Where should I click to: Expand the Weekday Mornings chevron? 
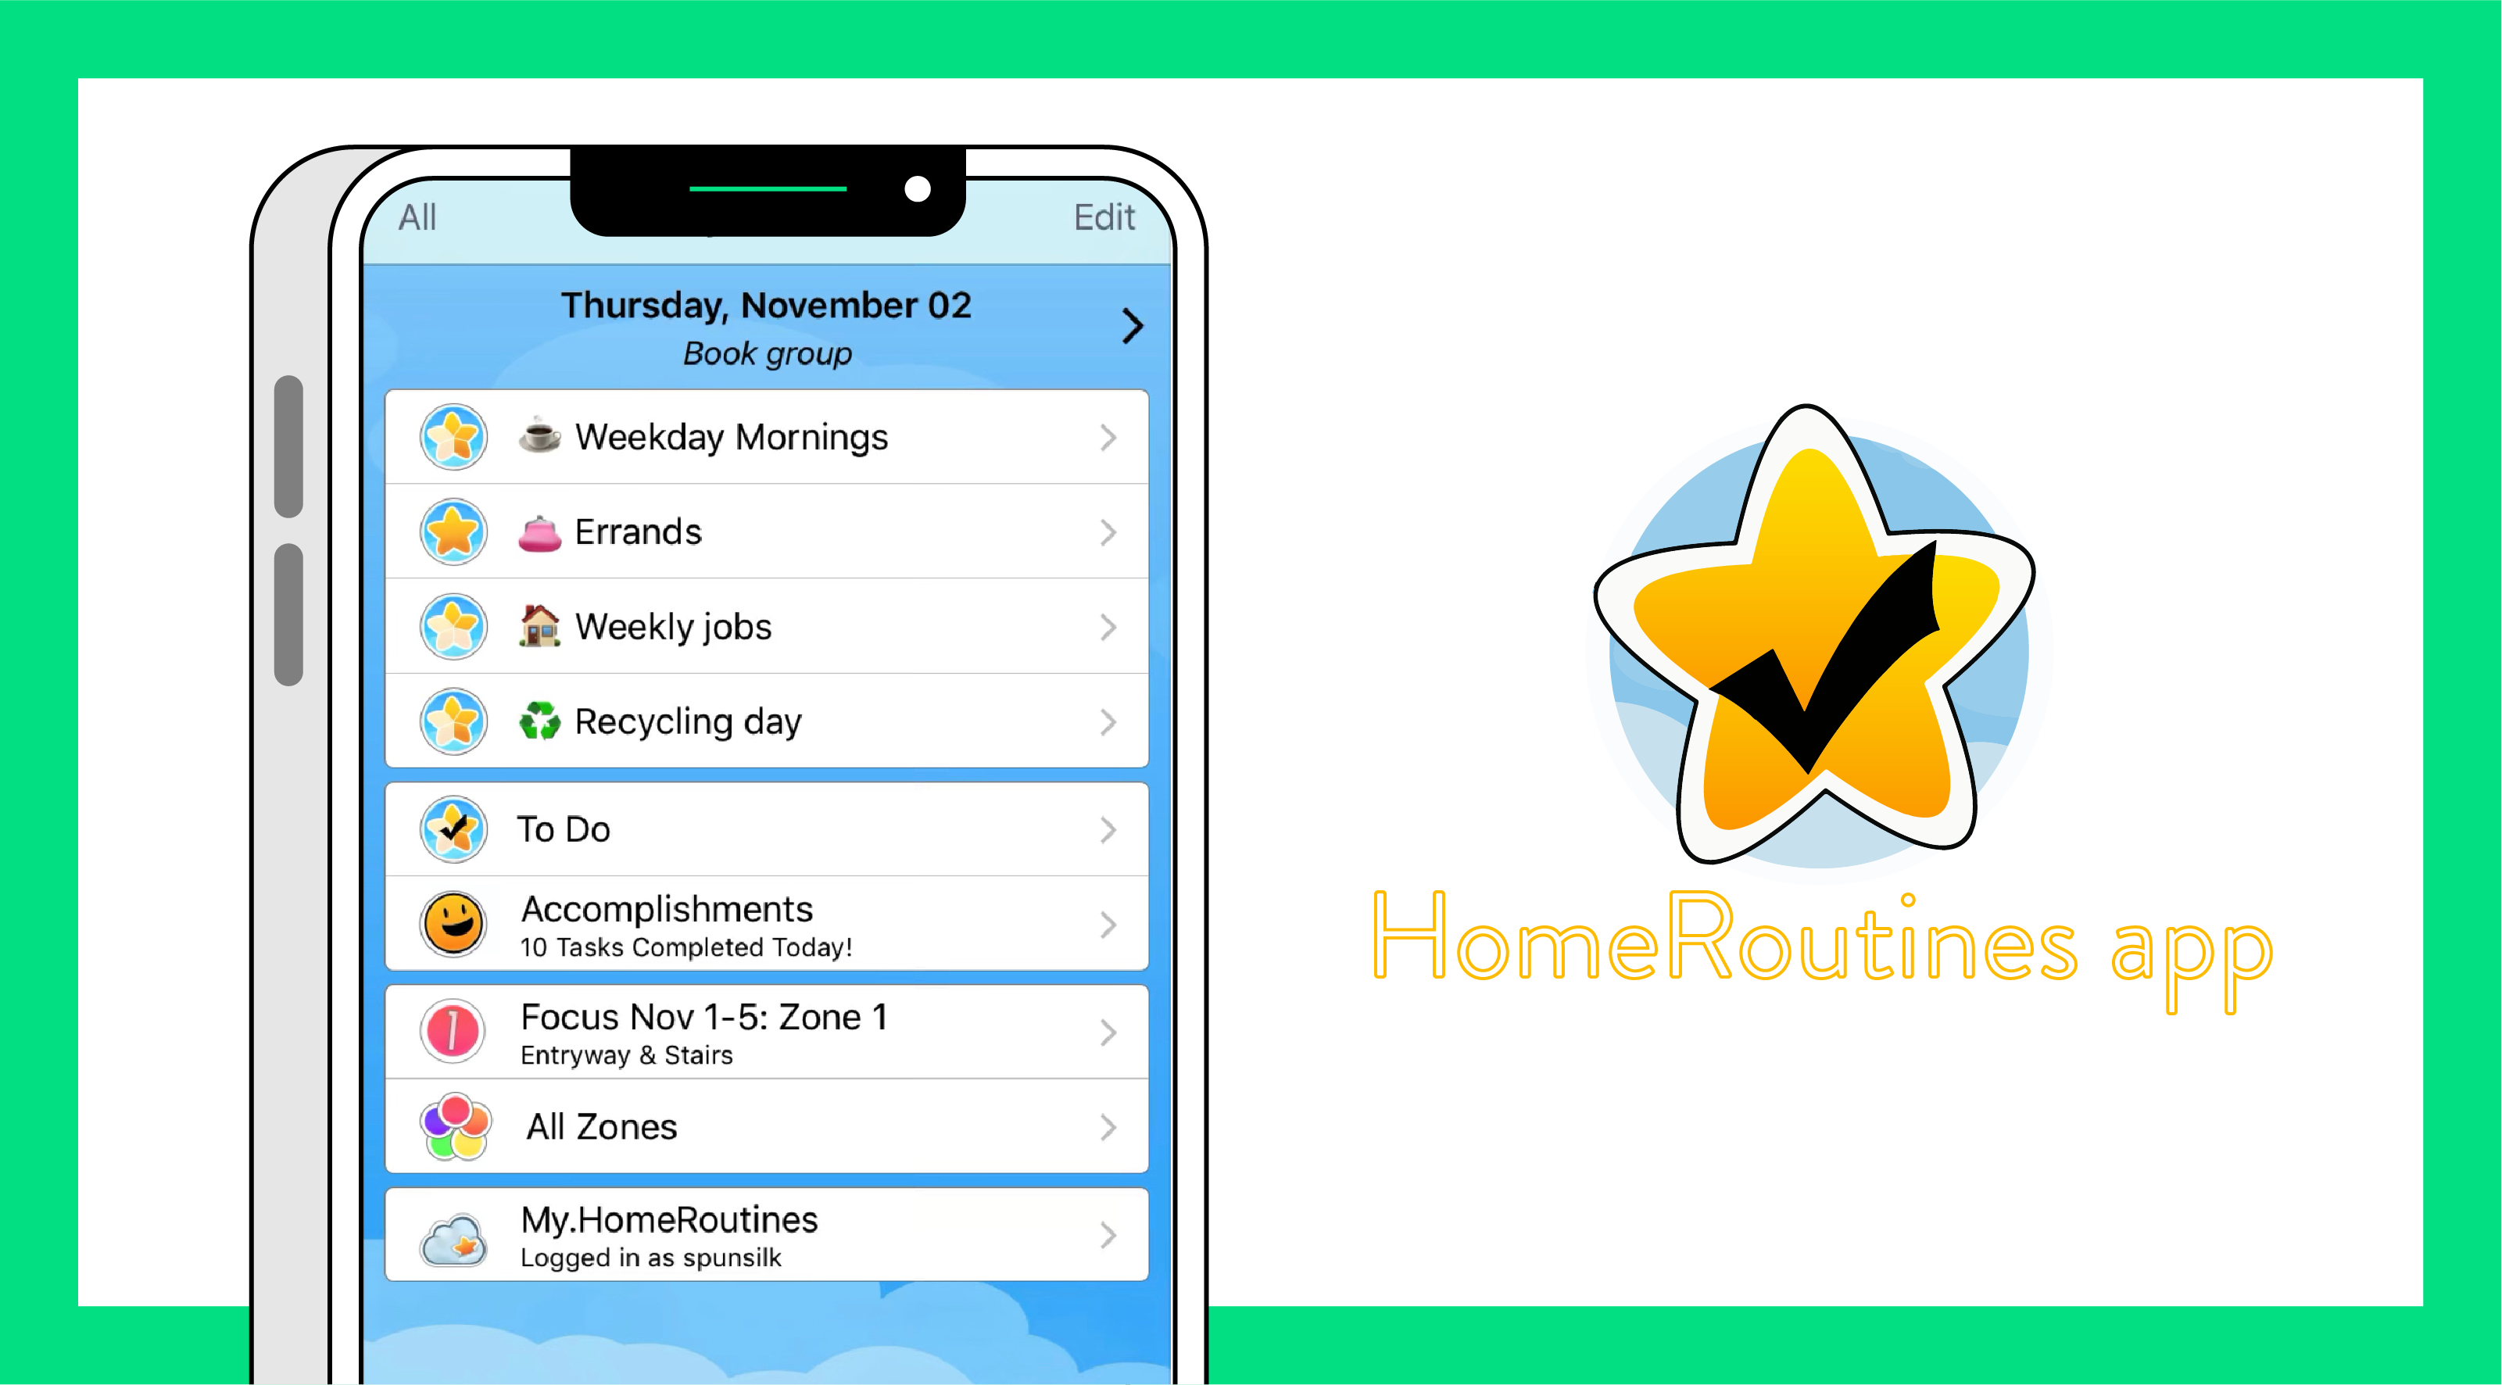click(x=1110, y=437)
